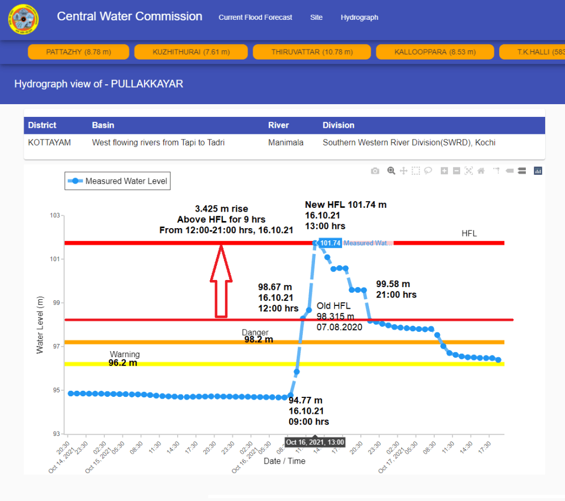Open the Site menu item
This screenshot has width=565, height=501.
pos(316,18)
